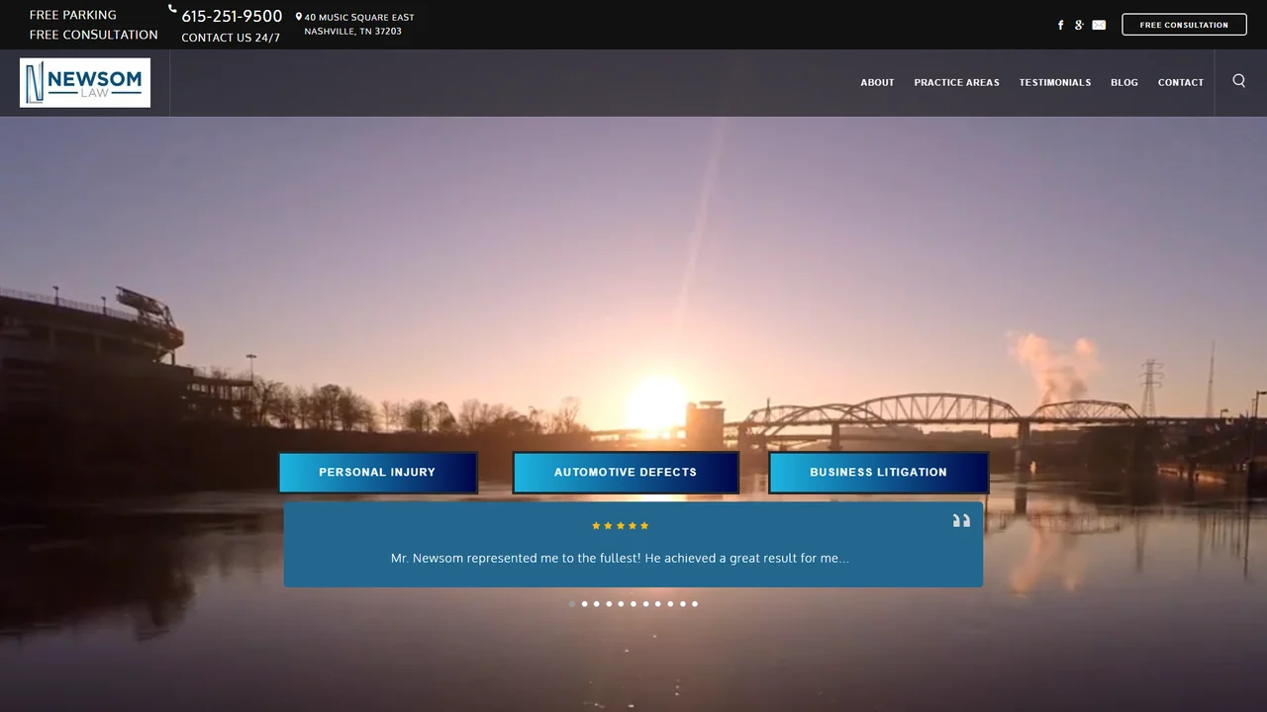The image size is (1267, 712).
Task: Open the About menu item
Action: (877, 83)
